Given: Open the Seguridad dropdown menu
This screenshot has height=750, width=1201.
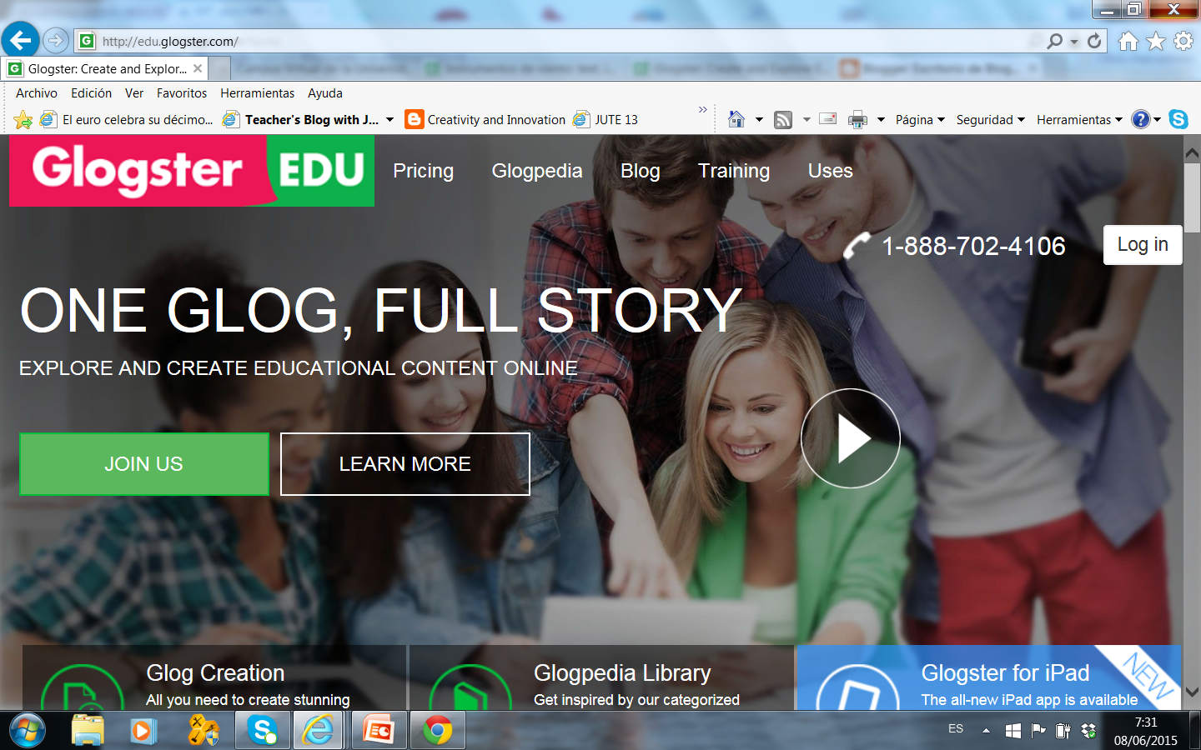Looking at the screenshot, I should (x=991, y=120).
